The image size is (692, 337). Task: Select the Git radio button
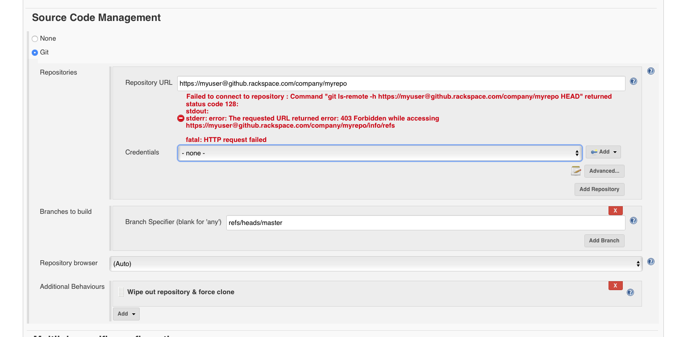click(35, 53)
